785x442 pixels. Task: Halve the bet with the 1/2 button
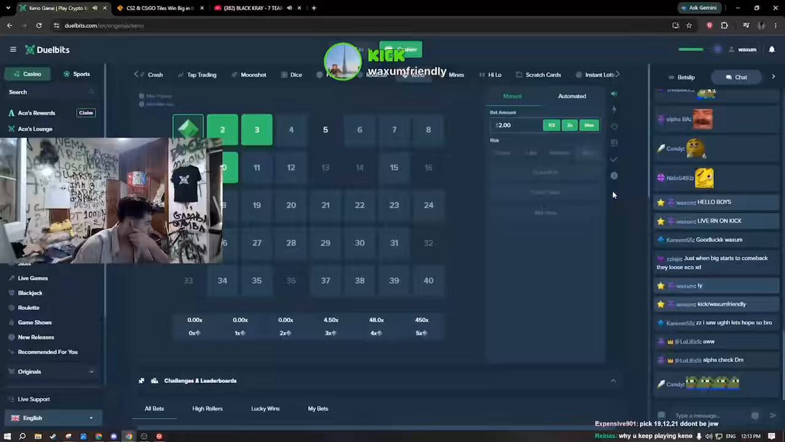(x=551, y=125)
